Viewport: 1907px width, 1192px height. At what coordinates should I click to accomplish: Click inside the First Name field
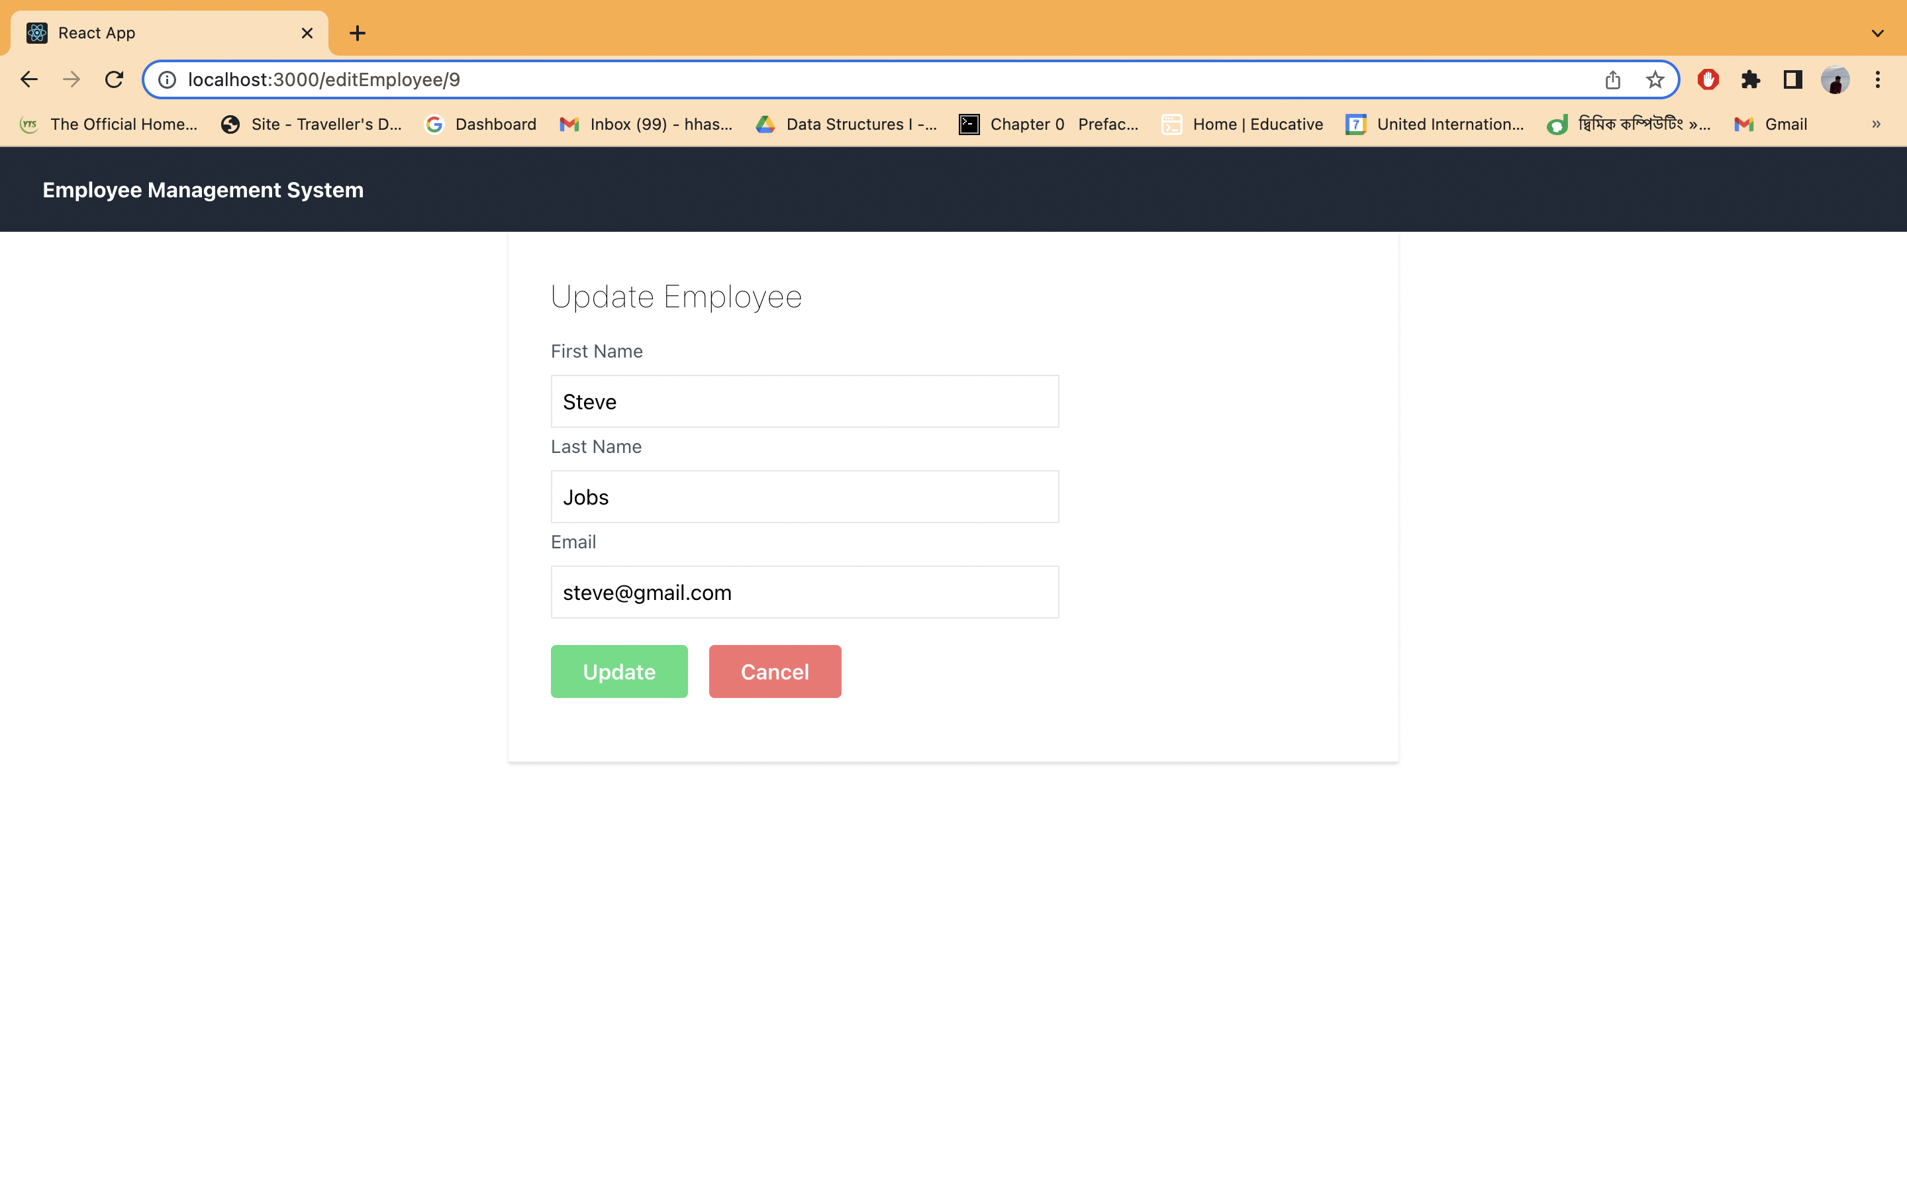click(804, 401)
